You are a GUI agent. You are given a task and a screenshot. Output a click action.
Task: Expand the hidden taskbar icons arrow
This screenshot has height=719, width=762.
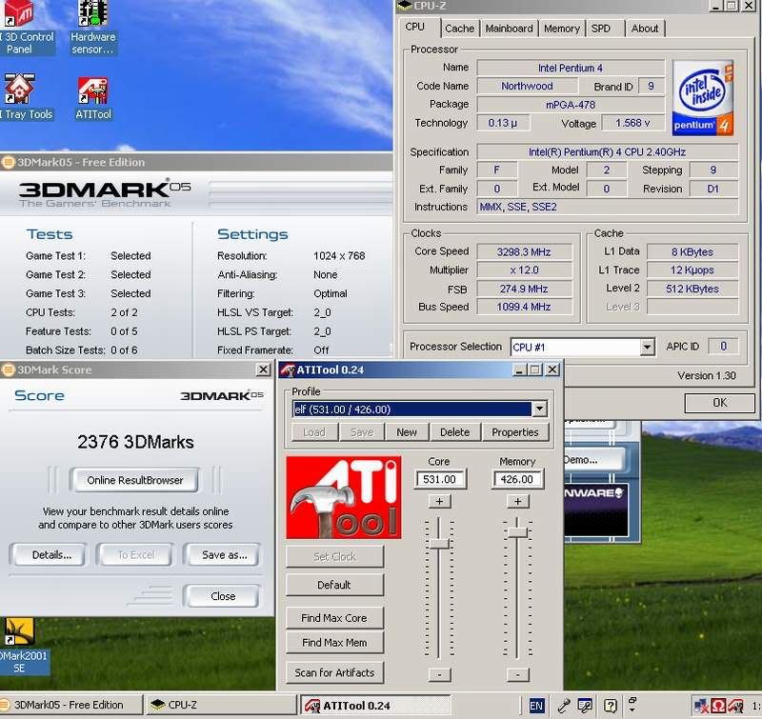click(632, 709)
